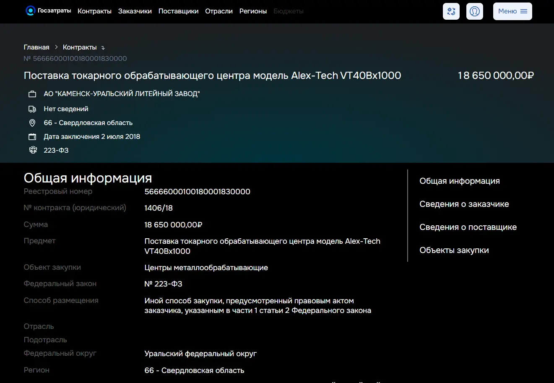The image size is (554, 383).
Task: Click the Предмет value text
Action: pos(263,246)
